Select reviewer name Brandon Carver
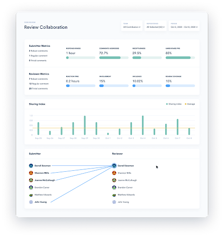224x237 pixels. point(125,187)
